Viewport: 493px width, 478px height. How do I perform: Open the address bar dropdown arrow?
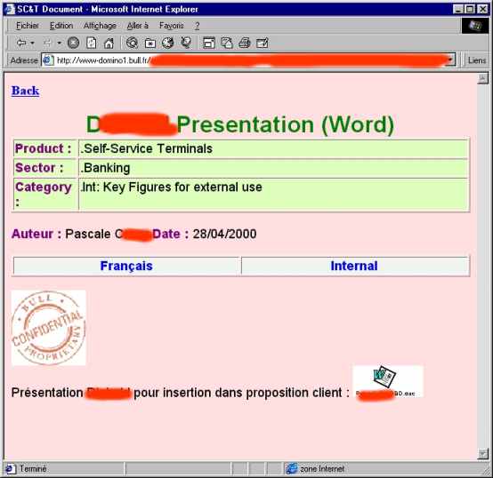[451, 60]
